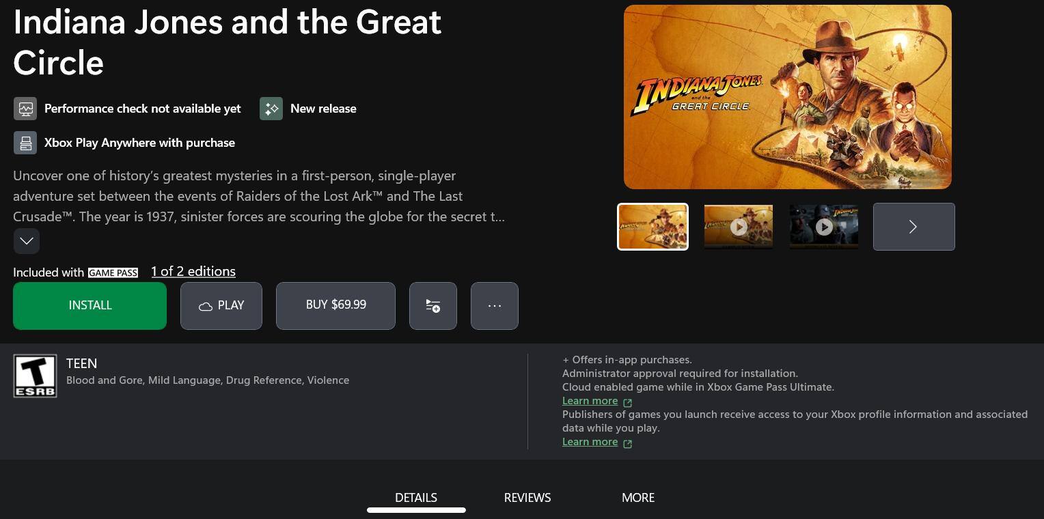
Task: Click the Xbox Play Anywhere icon
Action: (25, 143)
